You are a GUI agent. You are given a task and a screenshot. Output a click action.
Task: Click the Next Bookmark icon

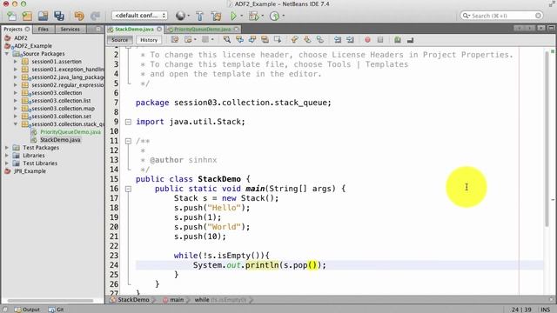point(307,40)
